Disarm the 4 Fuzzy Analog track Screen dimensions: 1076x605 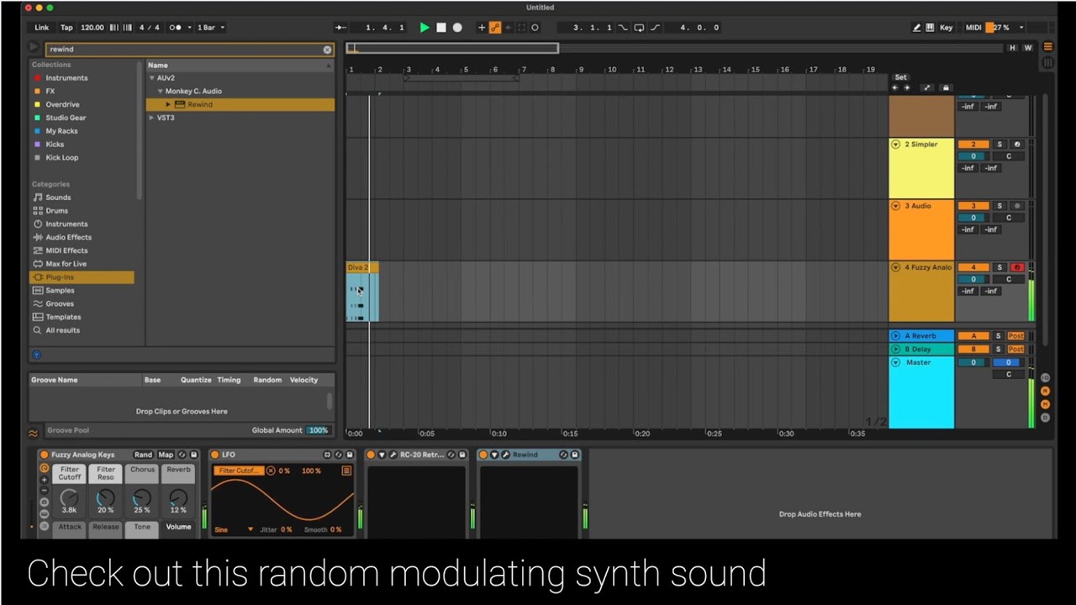point(1016,267)
